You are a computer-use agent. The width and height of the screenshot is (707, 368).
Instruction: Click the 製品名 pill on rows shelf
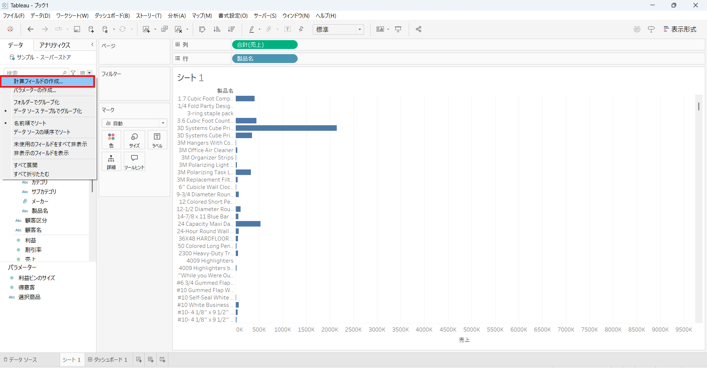(265, 59)
